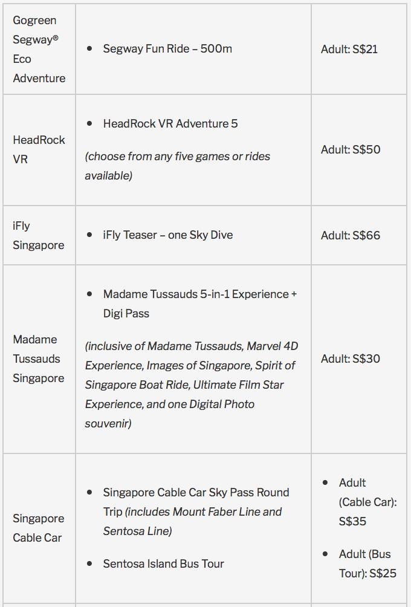The width and height of the screenshot is (411, 607).
Task: Select Singapore Cable Car Sky Pass item
Action: (196, 493)
